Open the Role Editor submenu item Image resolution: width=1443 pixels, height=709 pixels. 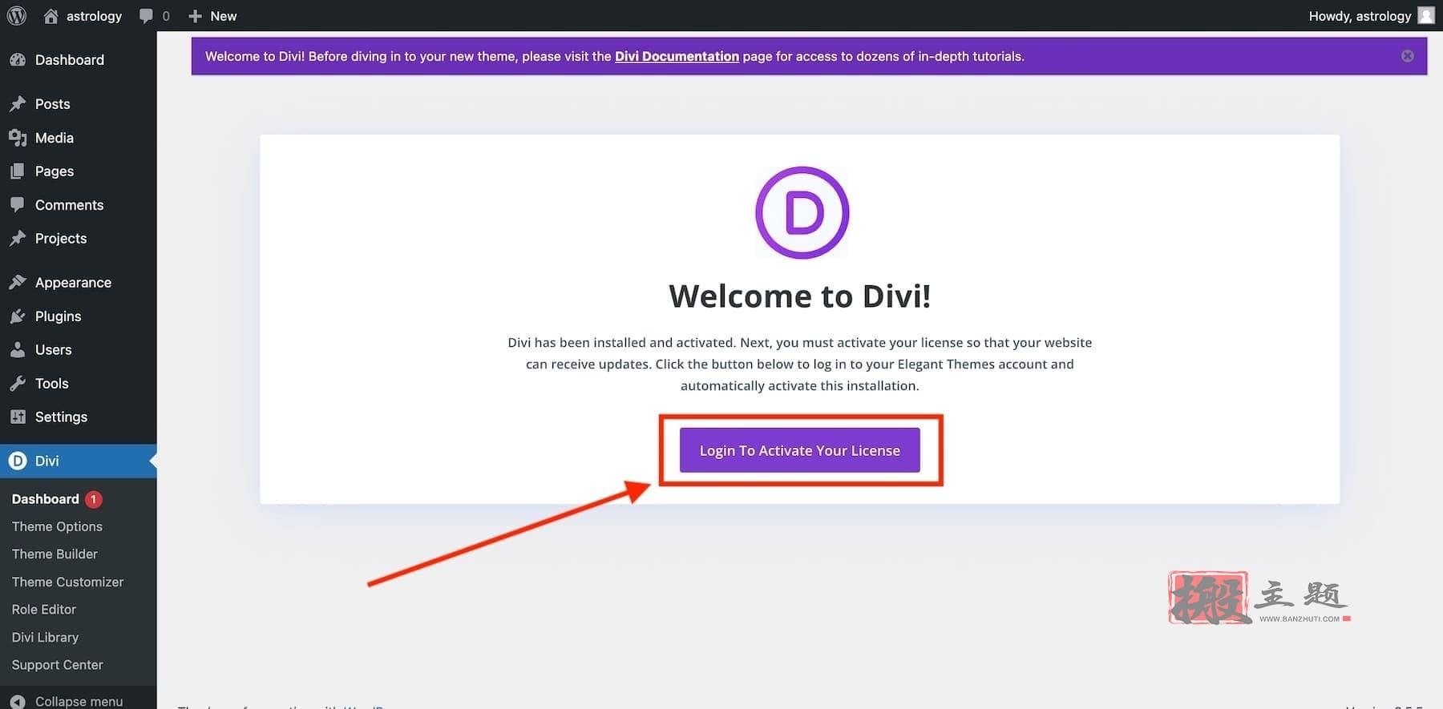click(44, 609)
